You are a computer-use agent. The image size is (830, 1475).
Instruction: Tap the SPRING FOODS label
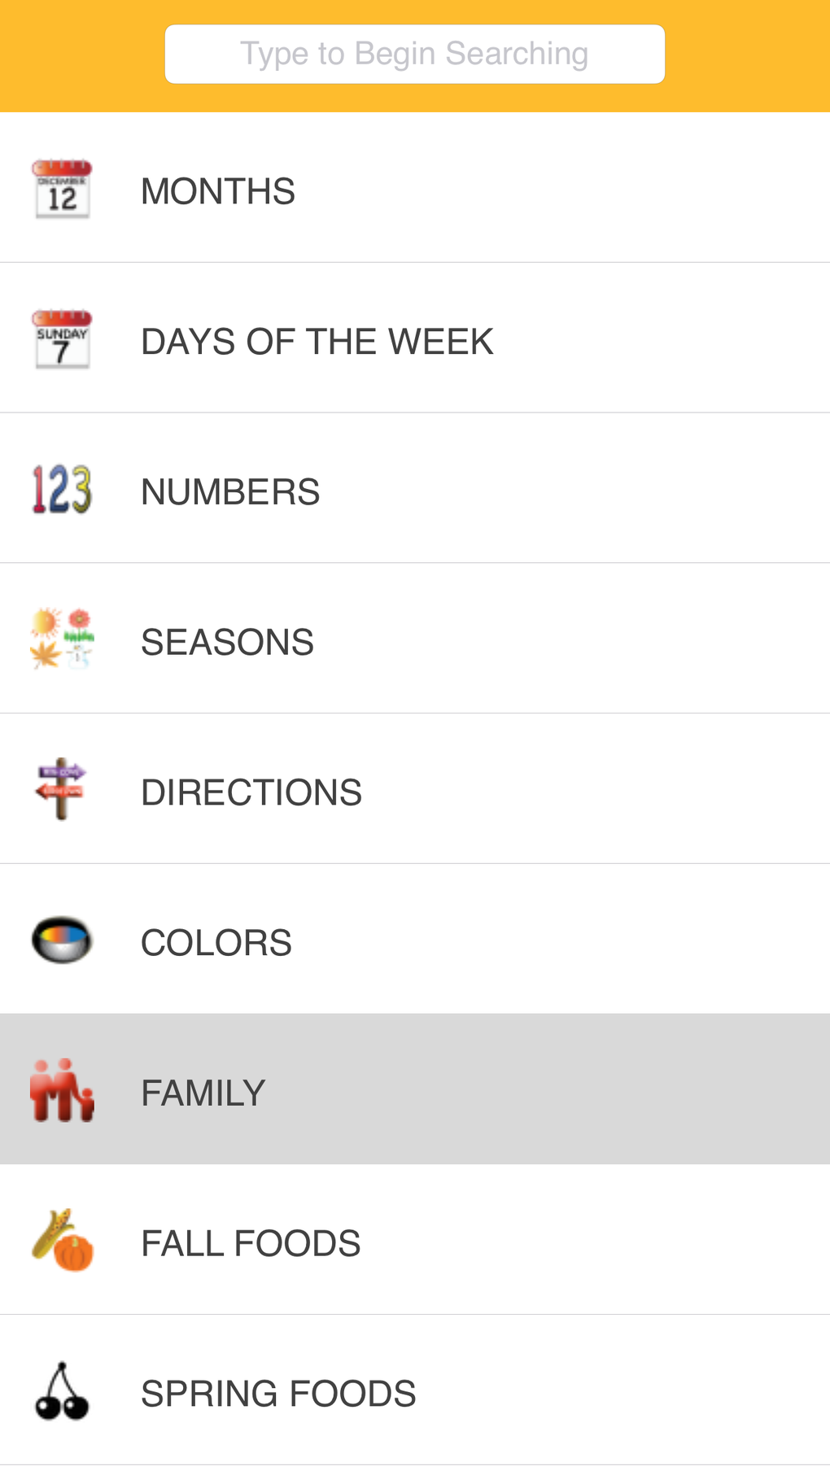[x=278, y=1394]
